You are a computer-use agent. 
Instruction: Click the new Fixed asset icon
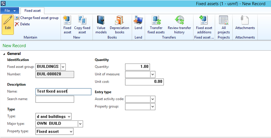tap(67, 21)
